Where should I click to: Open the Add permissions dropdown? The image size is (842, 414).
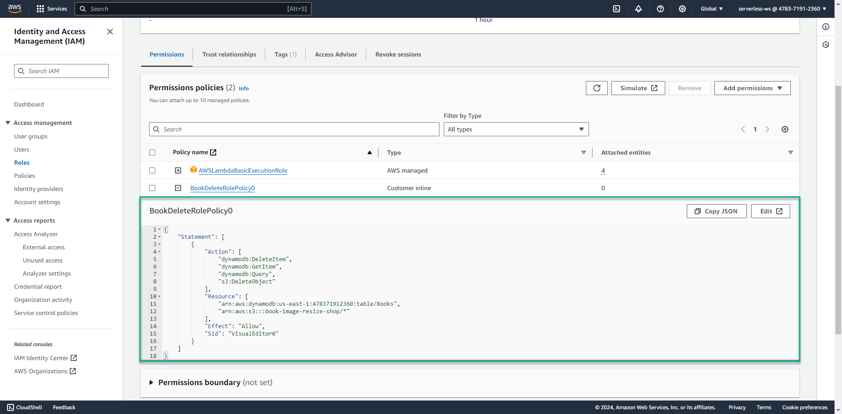pos(752,88)
